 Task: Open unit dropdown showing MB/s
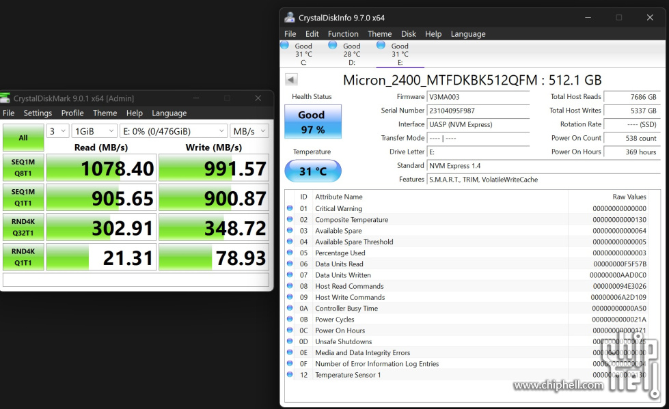249,131
